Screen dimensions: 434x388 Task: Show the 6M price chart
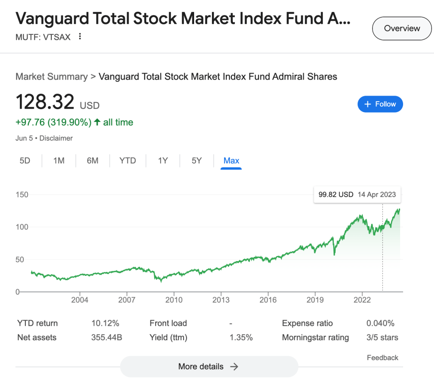tap(92, 161)
